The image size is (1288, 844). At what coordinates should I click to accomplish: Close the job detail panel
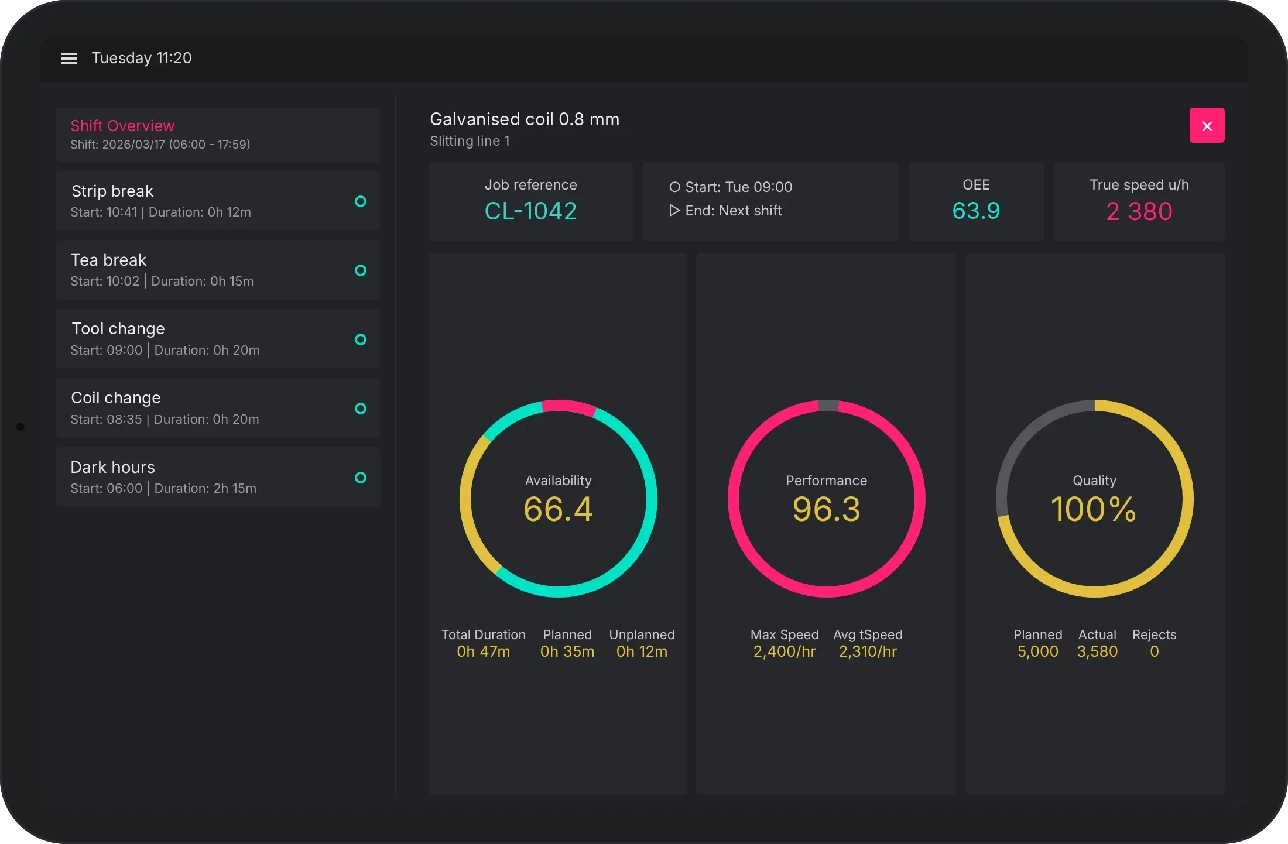point(1207,125)
